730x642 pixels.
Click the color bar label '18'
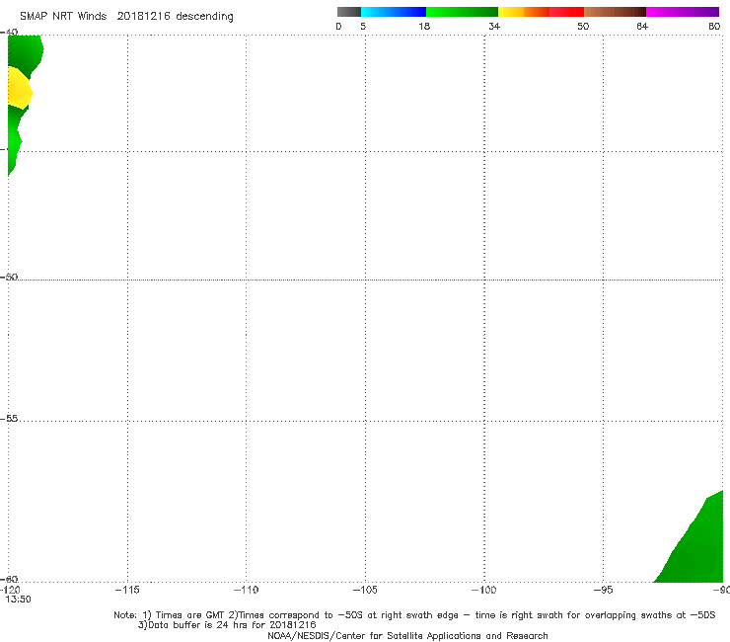point(424,26)
